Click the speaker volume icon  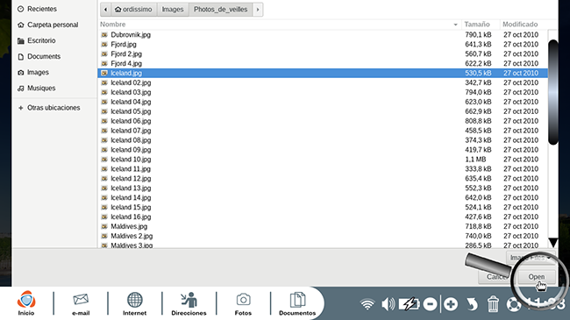[388, 303]
